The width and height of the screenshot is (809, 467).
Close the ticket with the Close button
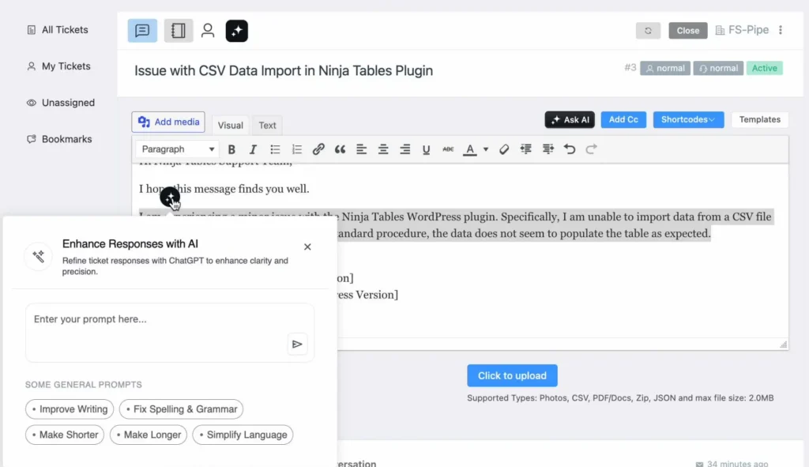[688, 31]
